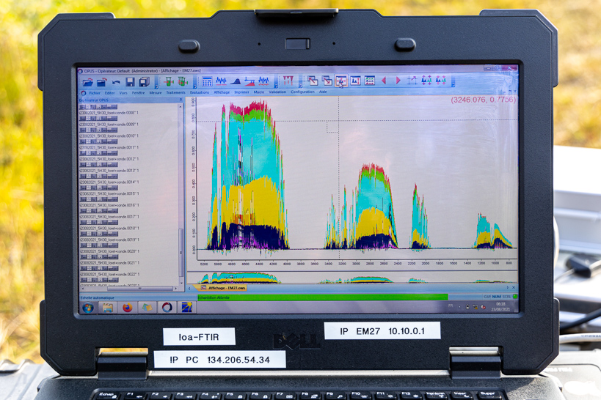
Task: Open the Macro menu
Action: (x=259, y=92)
